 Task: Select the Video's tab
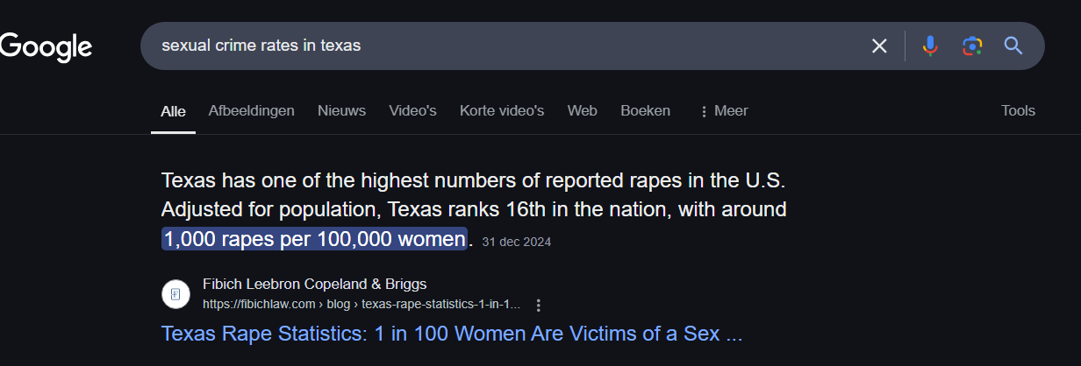point(412,111)
